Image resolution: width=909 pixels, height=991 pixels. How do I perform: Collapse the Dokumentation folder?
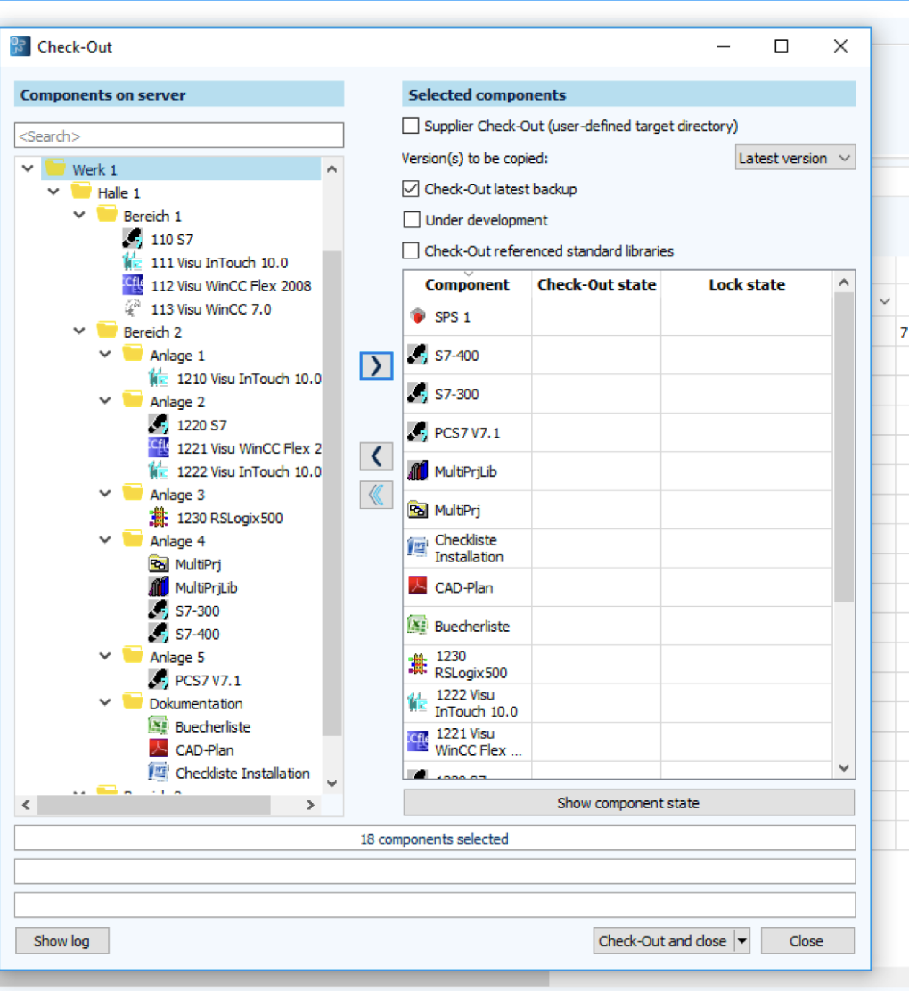pyautogui.click(x=105, y=703)
